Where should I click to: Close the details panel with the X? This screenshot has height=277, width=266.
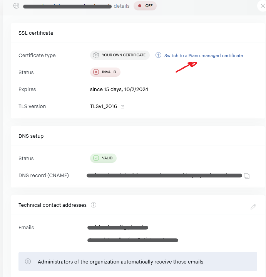point(263,5)
